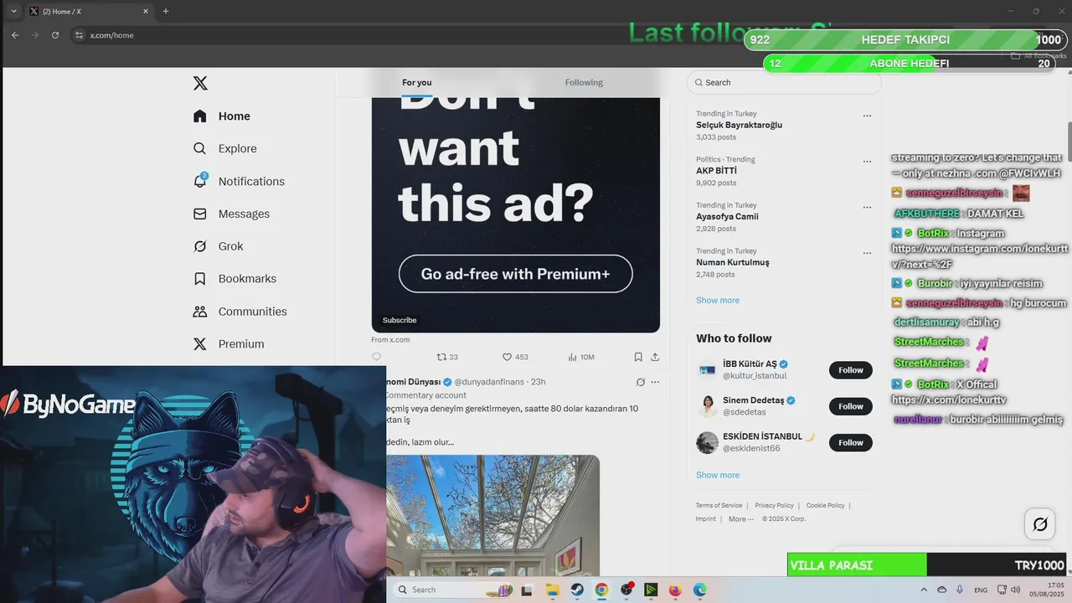The image size is (1072, 603).
Task: Click reply icon on the ad post
Action: tap(376, 357)
